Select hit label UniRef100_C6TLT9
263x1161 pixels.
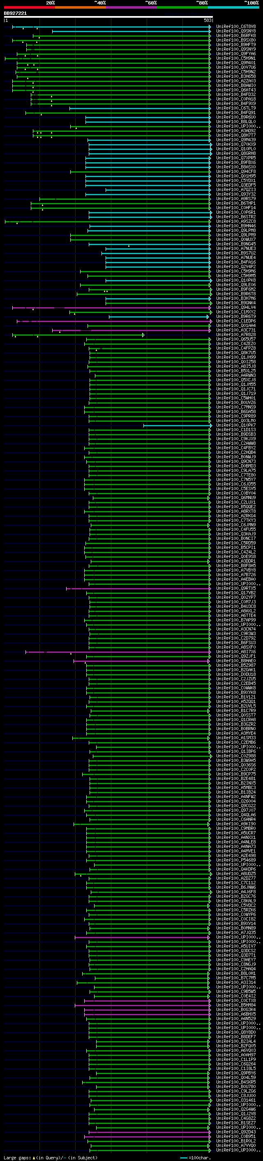pos(236,108)
